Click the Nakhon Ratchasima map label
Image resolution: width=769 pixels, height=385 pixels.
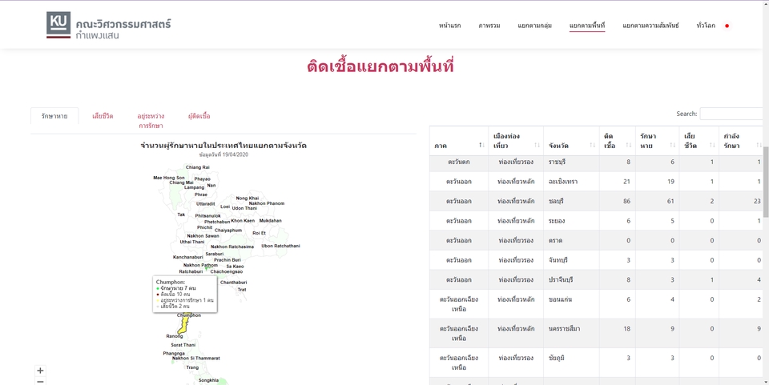pos(232,247)
